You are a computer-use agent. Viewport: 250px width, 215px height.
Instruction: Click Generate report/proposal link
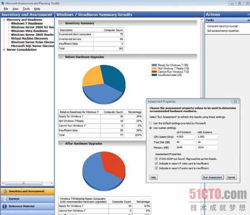(222, 26)
